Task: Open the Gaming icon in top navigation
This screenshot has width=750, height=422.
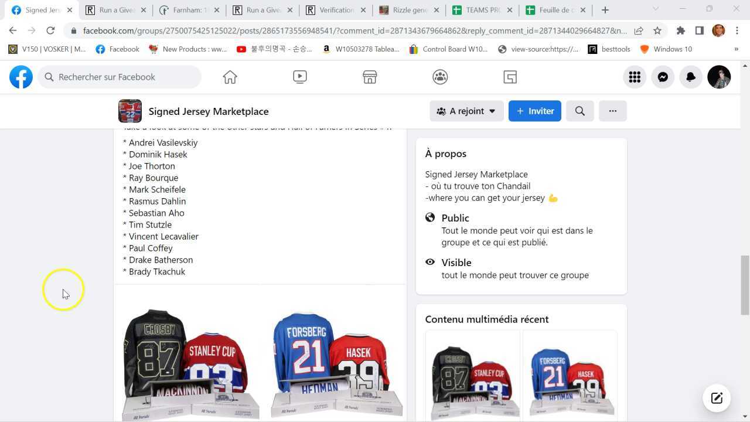Action: point(510,77)
